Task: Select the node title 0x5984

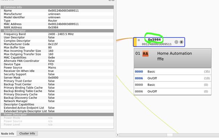Action: tap(154, 39)
